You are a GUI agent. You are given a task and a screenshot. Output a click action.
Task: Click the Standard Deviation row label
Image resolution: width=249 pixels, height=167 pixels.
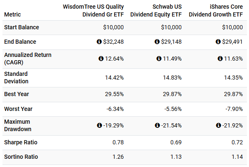[16, 78]
